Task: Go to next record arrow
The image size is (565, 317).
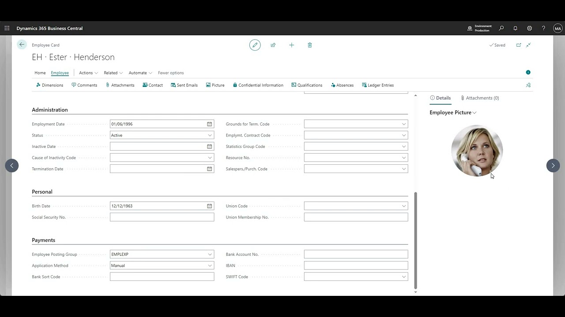Action: (553, 166)
